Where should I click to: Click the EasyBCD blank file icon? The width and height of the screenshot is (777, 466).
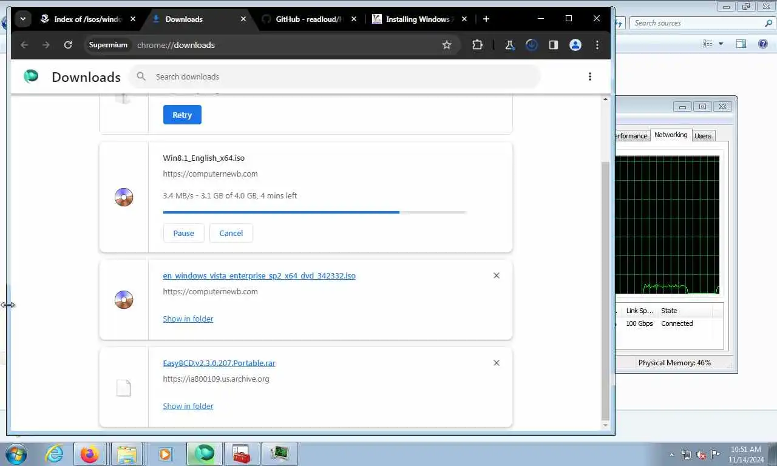[x=124, y=388]
